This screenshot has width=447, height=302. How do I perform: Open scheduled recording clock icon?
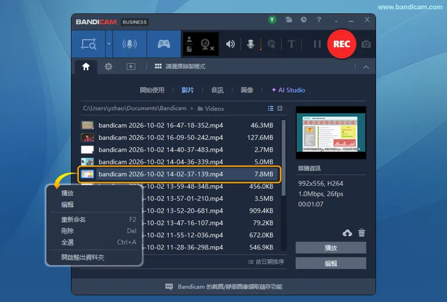click(x=303, y=20)
